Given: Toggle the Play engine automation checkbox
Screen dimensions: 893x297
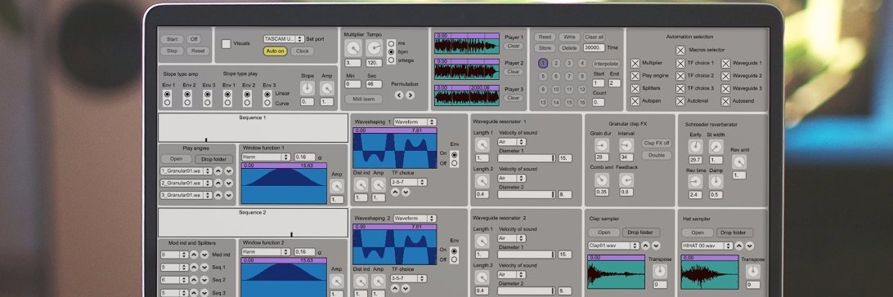Looking at the screenshot, I should click(x=635, y=76).
